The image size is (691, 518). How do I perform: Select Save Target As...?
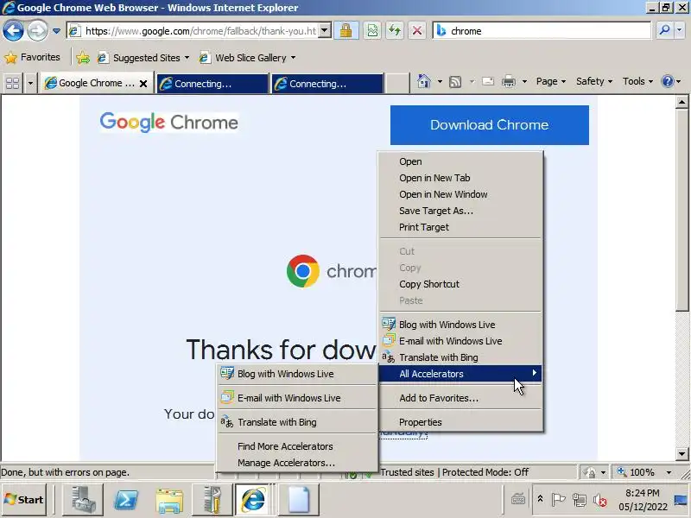[x=461, y=211]
